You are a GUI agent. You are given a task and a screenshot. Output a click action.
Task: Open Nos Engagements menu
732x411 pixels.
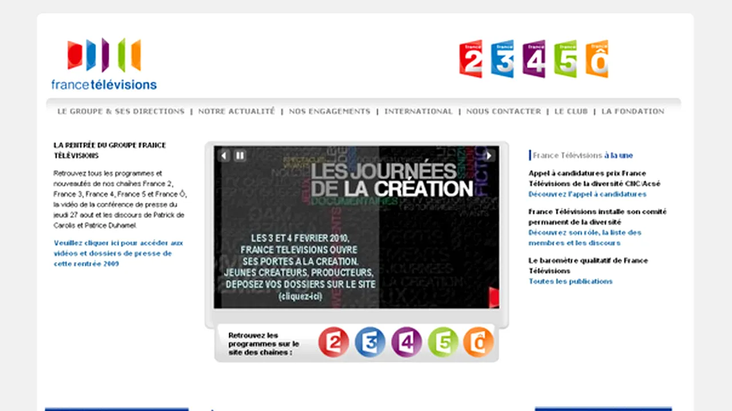(x=329, y=111)
